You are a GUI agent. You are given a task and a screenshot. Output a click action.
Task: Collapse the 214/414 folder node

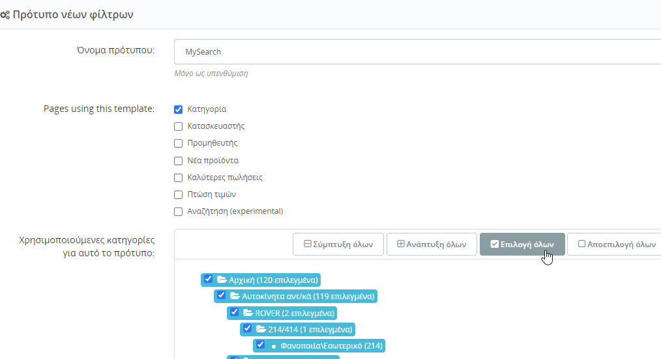[261, 329]
